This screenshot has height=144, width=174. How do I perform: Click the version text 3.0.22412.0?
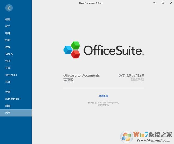click(135, 75)
